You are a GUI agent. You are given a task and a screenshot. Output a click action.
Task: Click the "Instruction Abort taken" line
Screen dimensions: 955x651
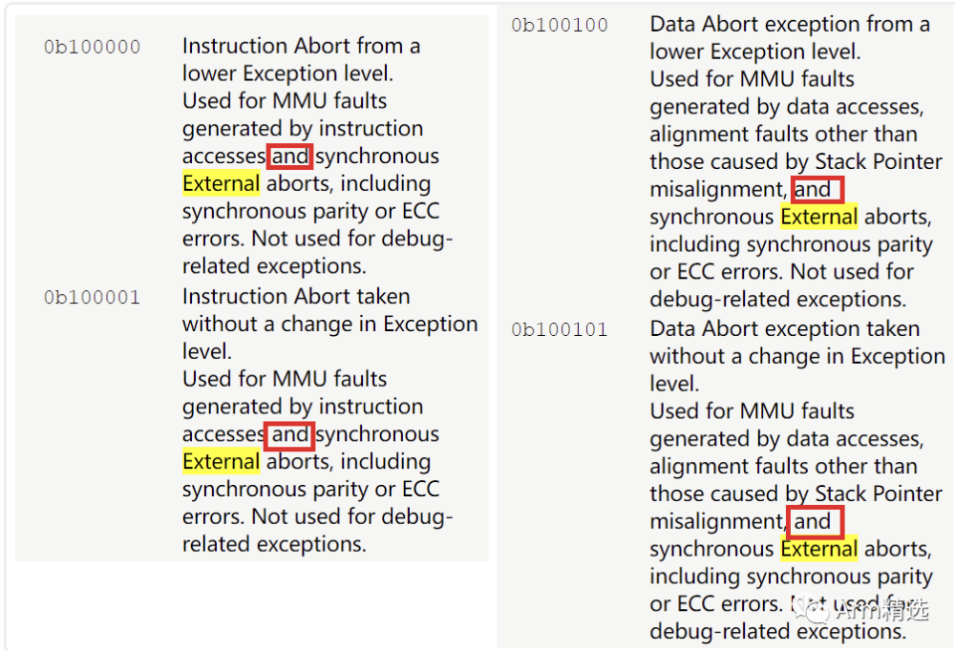pyautogui.click(x=296, y=297)
